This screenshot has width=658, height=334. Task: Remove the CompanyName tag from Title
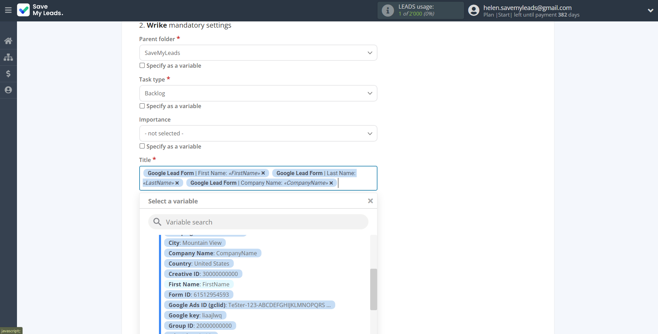[x=331, y=183]
